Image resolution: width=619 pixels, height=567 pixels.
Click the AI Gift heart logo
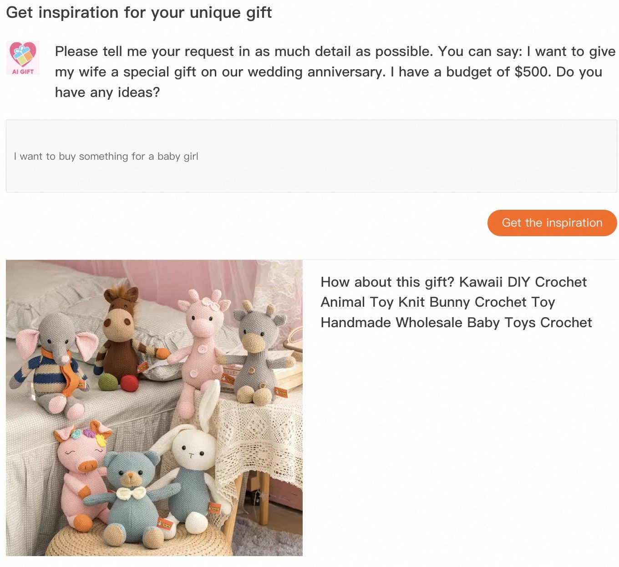pyautogui.click(x=23, y=57)
